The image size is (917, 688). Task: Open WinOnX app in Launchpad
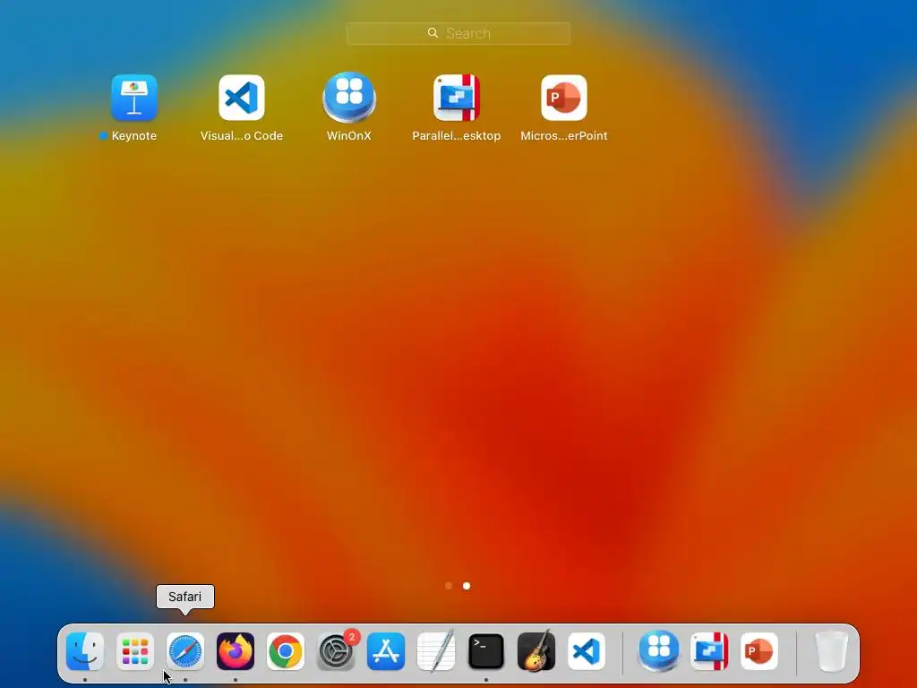[349, 98]
